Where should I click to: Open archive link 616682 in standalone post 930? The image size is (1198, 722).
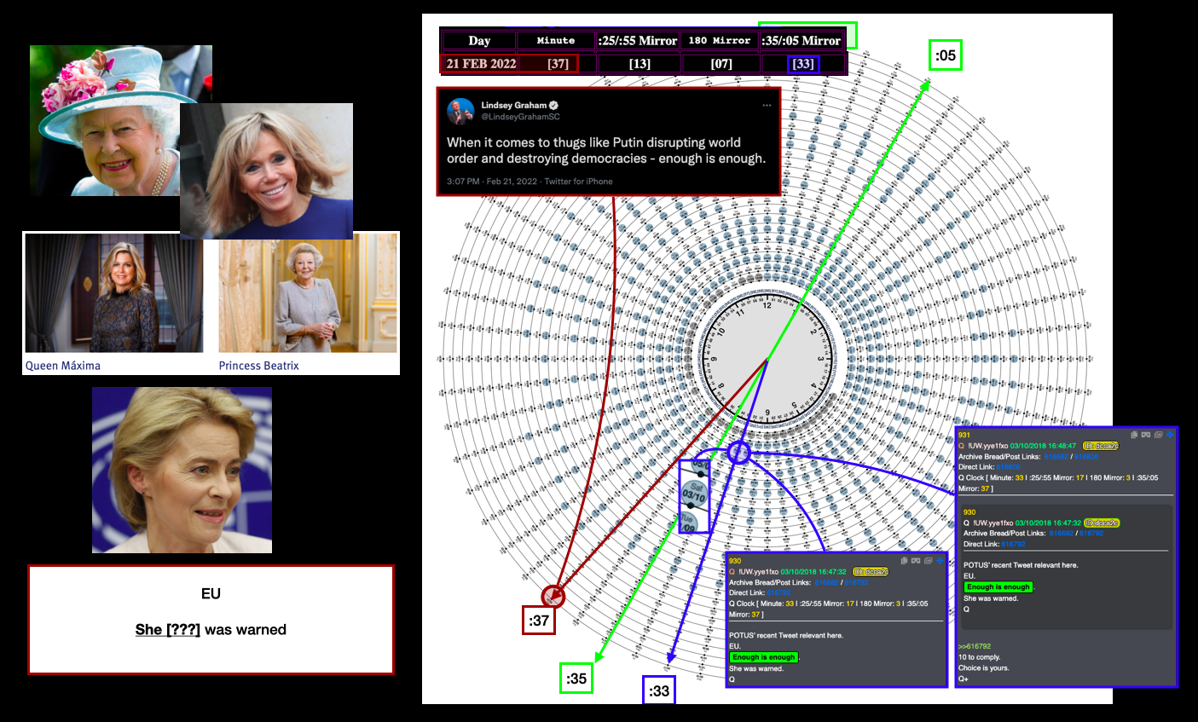tap(826, 583)
